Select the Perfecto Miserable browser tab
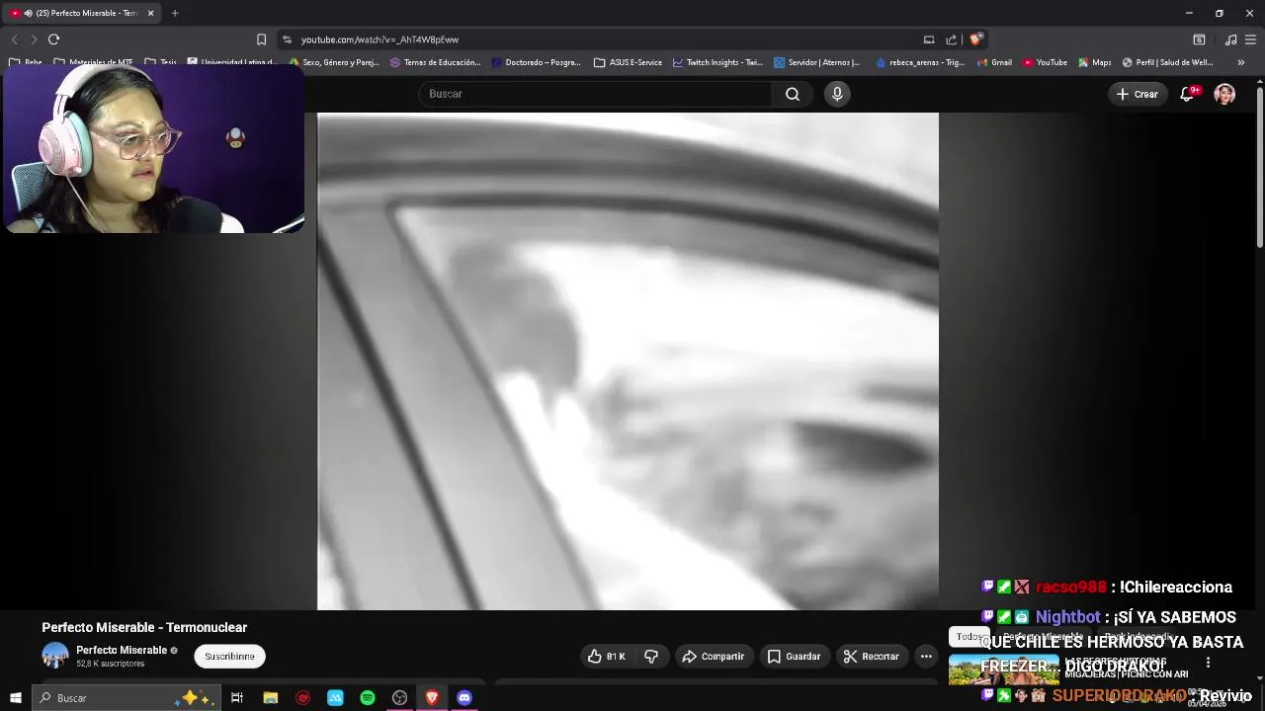1265x711 pixels. [83, 13]
